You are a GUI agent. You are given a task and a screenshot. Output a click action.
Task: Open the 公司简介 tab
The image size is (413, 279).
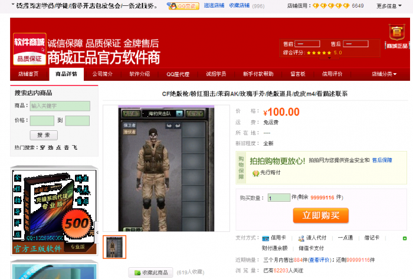pos(103,74)
